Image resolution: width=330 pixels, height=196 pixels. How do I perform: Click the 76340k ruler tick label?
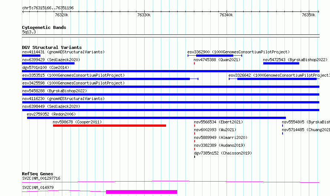tap(226, 15)
